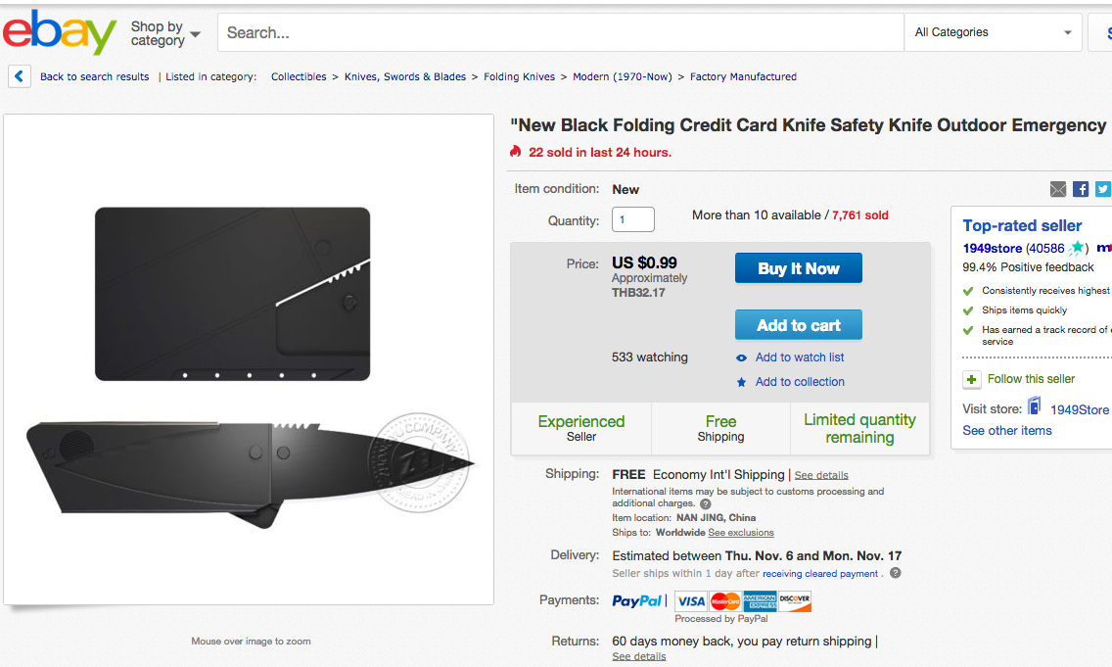Share listing via email envelope icon
1112x667 pixels.
(x=1058, y=189)
